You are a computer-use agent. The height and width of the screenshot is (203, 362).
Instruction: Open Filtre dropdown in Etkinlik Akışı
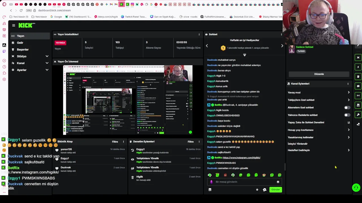[115, 142]
